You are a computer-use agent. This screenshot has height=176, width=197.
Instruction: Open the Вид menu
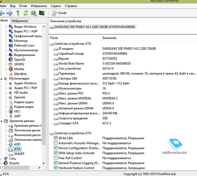coord(13,6)
